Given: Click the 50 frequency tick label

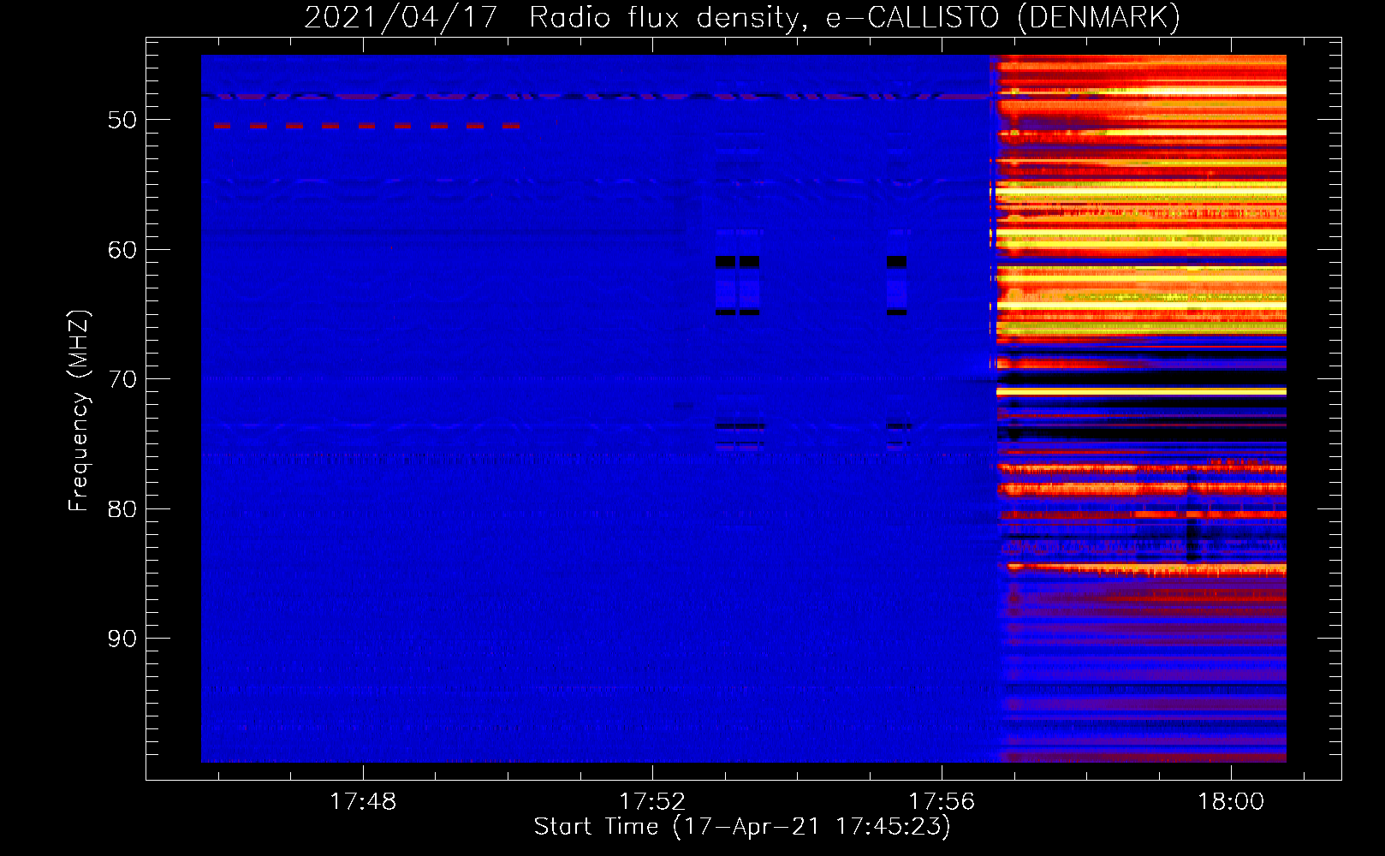Looking at the screenshot, I should tap(122, 120).
